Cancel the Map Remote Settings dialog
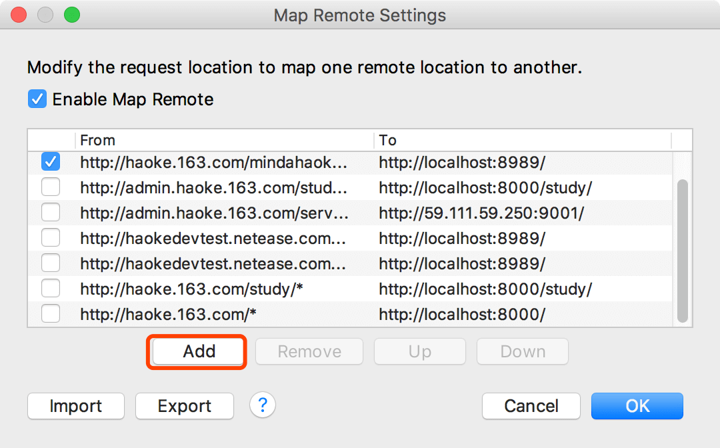 531,406
